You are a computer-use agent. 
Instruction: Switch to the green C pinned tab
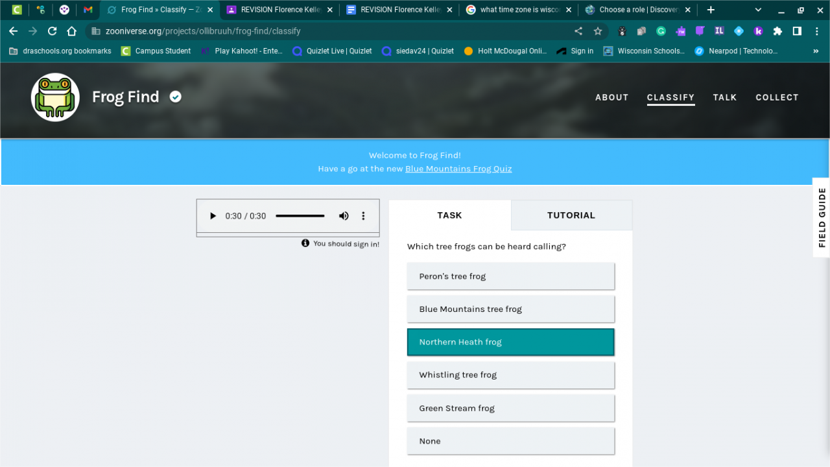click(17, 10)
